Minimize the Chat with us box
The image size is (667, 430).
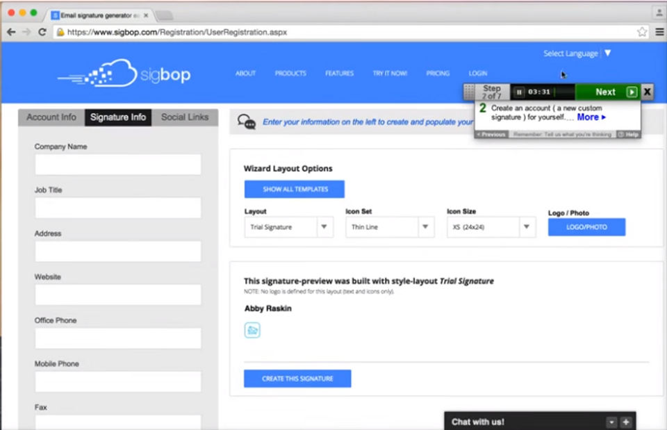(x=611, y=422)
